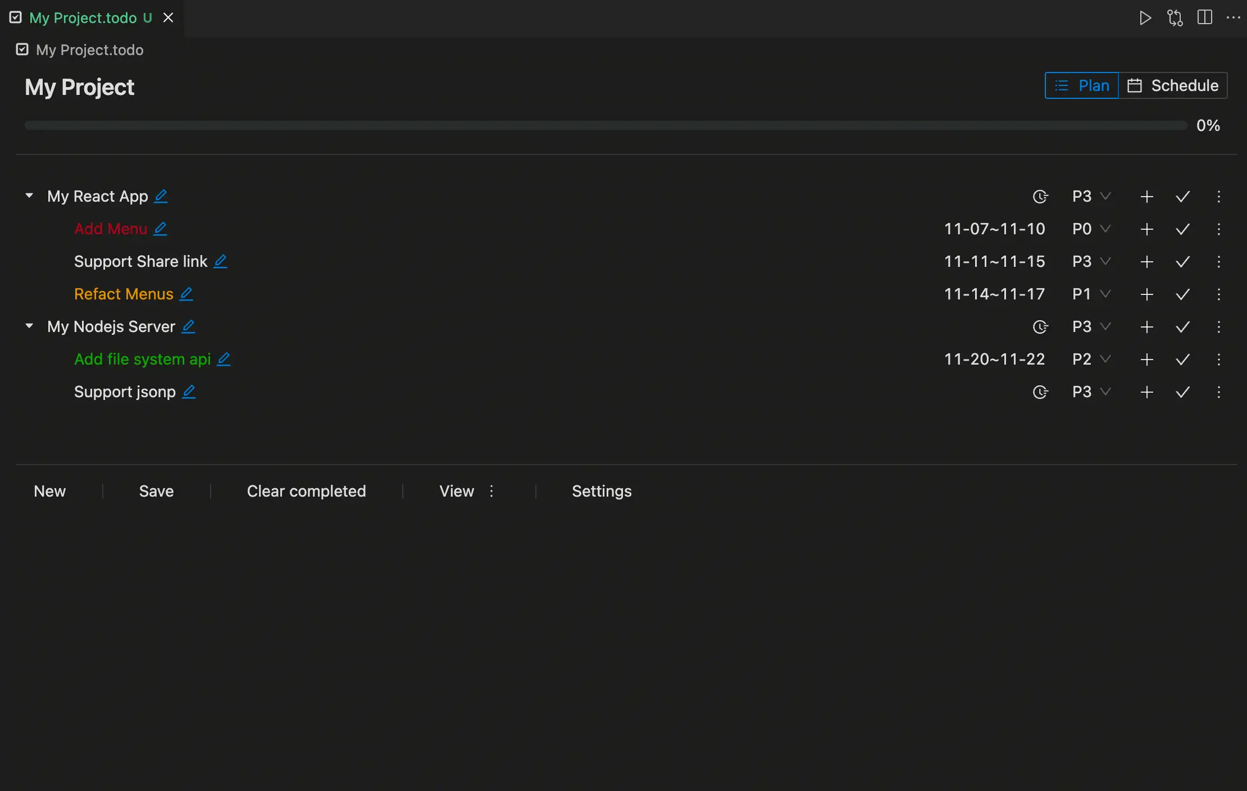Click the run triangle icon in title bar

pyautogui.click(x=1145, y=18)
